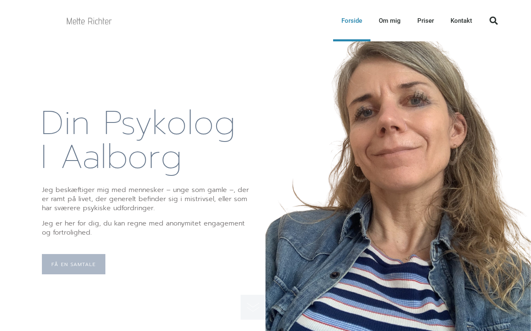The image size is (531, 331).
Task: Open the search magnifier icon
Action: (x=494, y=21)
